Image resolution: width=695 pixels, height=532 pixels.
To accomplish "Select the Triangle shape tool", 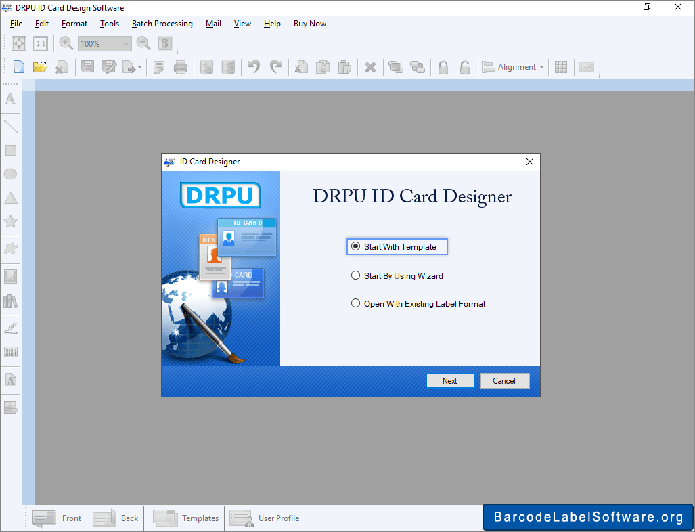I will click(11, 198).
